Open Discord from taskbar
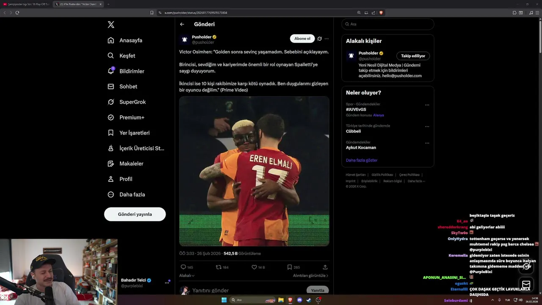542x305 pixels. click(x=300, y=300)
